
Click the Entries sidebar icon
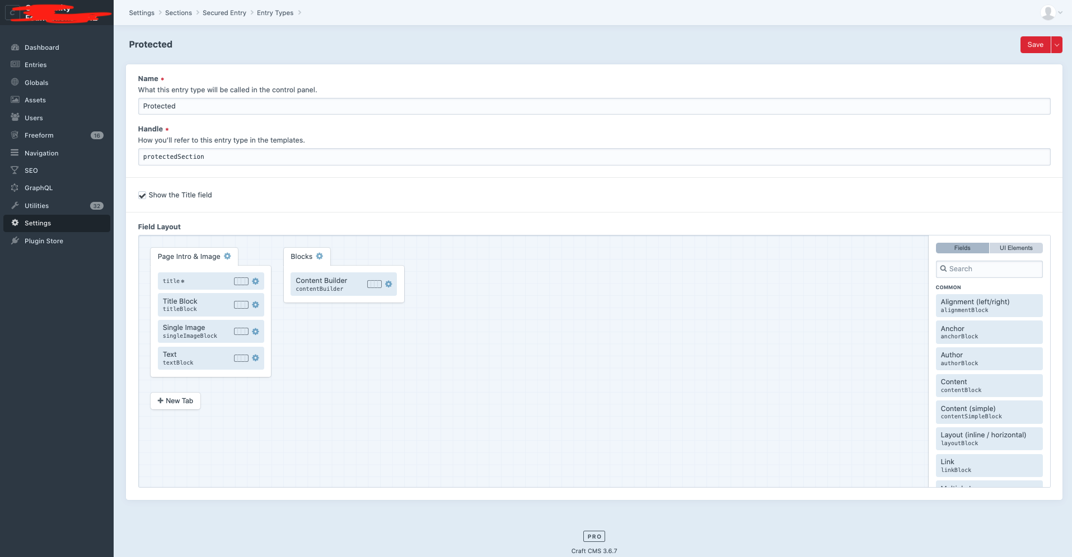click(15, 64)
